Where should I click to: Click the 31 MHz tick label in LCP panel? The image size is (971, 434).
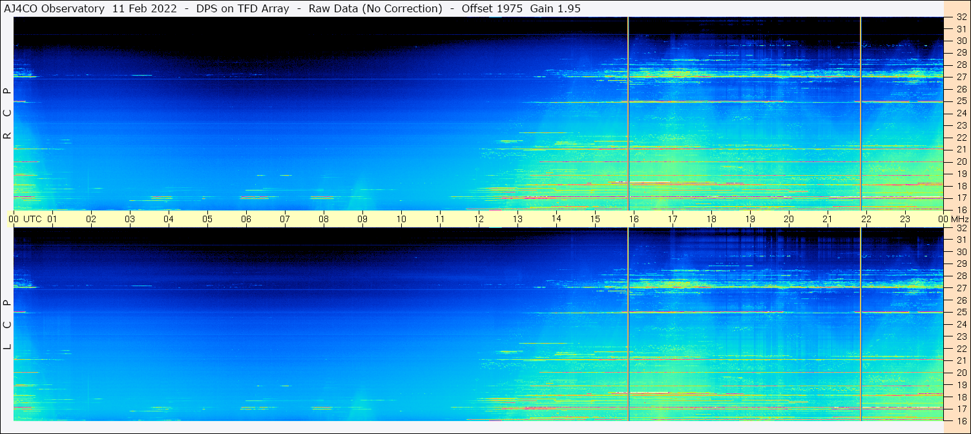pos(961,240)
